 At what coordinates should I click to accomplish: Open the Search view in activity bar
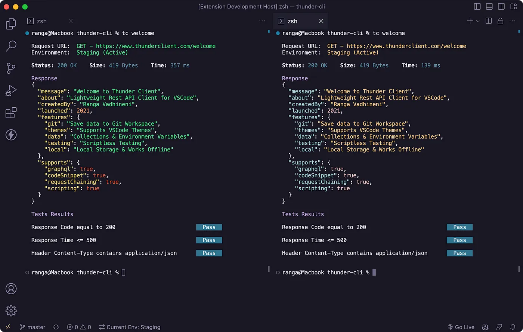tap(11, 46)
